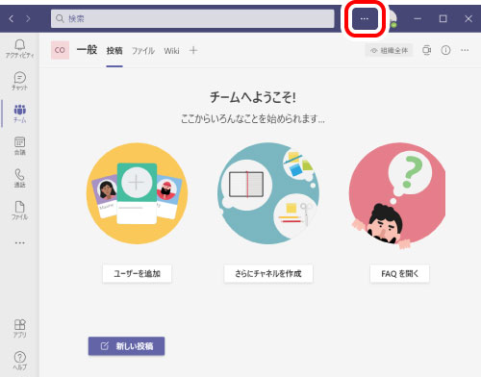Start a 新しい投稿 new post
Screen dimensions: 481x377
(126, 346)
